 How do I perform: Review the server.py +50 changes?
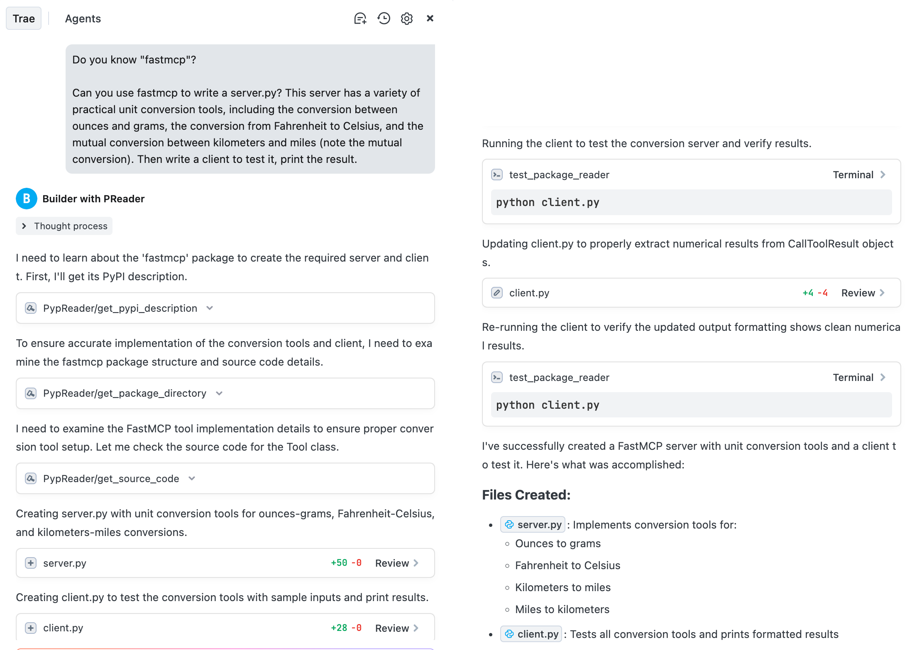[397, 563]
